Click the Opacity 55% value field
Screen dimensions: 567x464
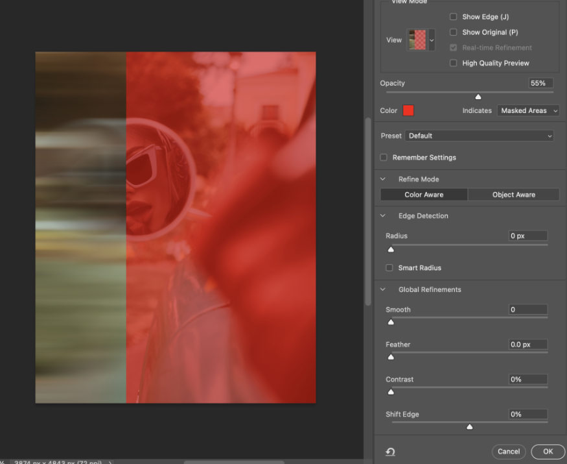[x=540, y=83]
